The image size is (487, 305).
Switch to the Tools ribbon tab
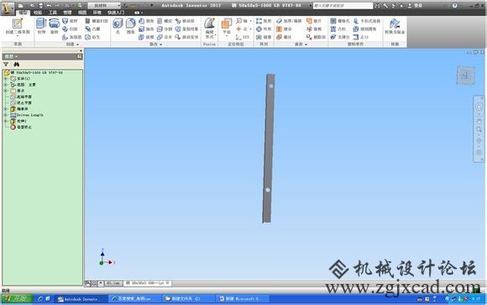tap(53, 13)
